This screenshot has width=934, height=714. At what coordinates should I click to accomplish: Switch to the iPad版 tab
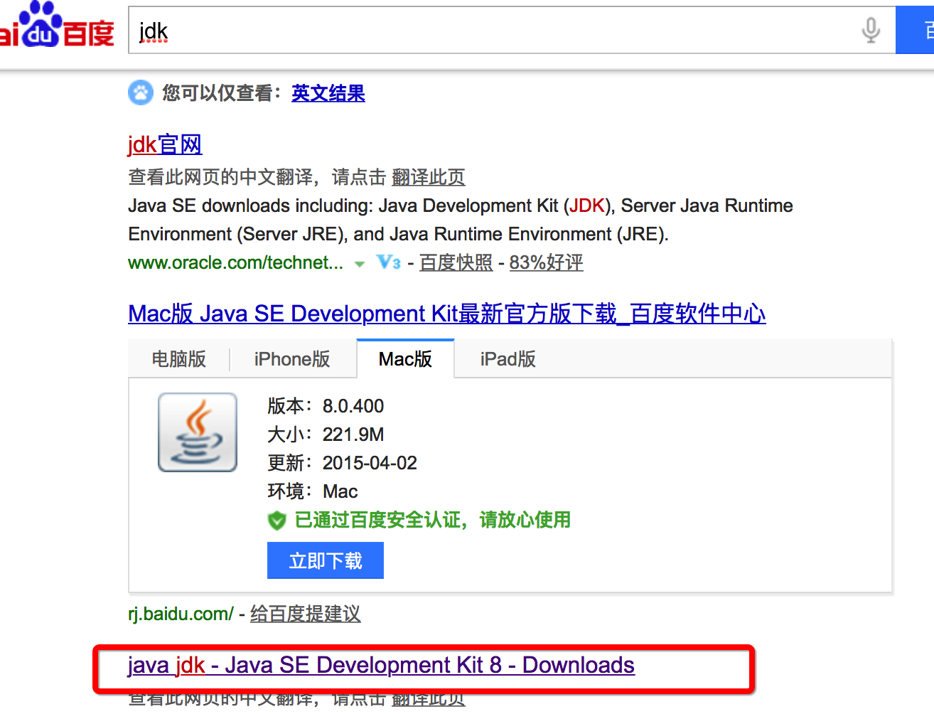(508, 359)
